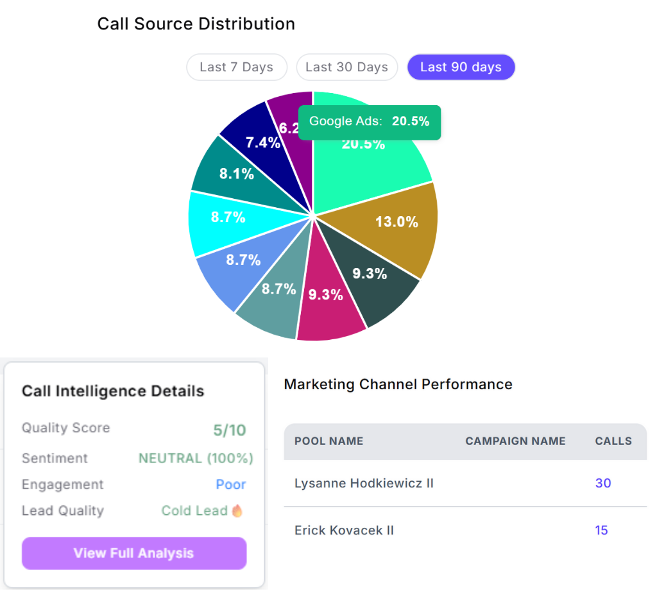Select the Lysanne Hodkiewicz II row
657x590 pixels.
364,483
